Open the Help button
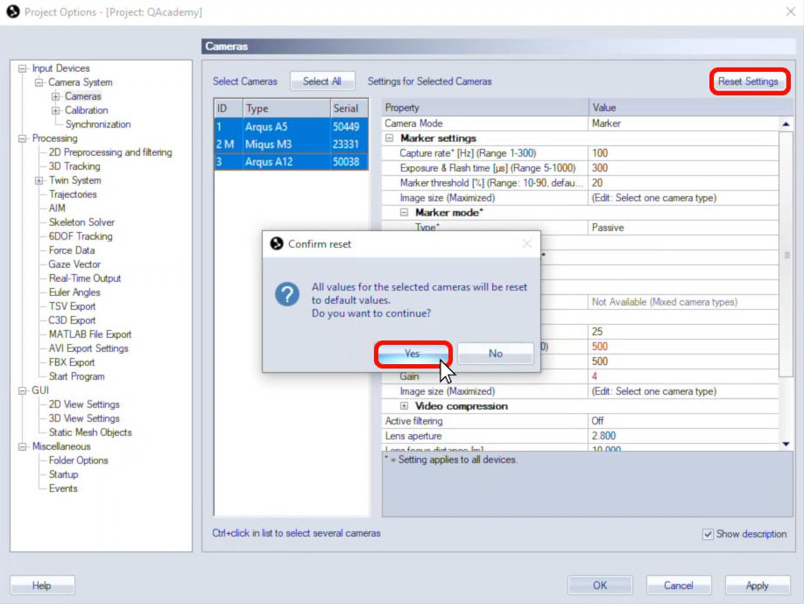This screenshot has height=604, width=804. [42, 586]
